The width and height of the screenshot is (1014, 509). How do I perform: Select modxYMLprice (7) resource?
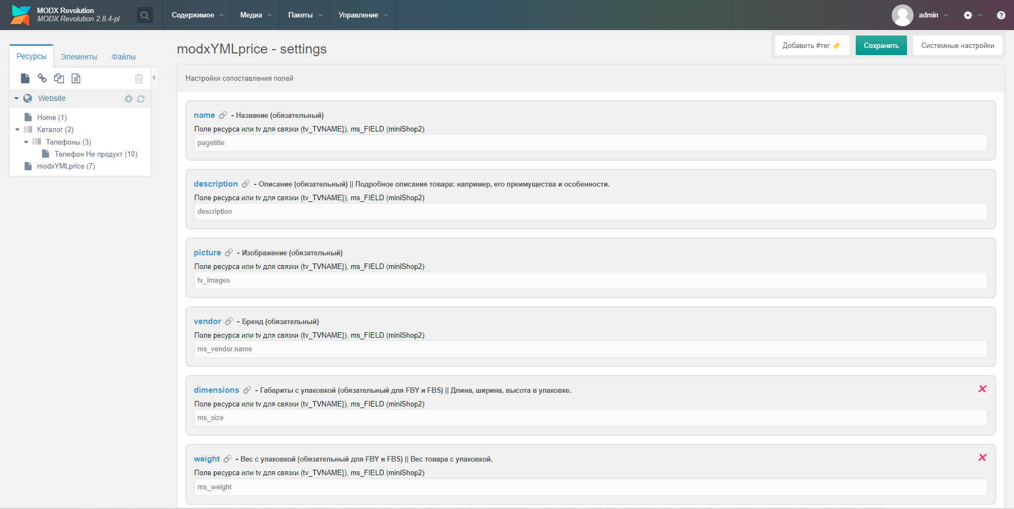(x=66, y=166)
